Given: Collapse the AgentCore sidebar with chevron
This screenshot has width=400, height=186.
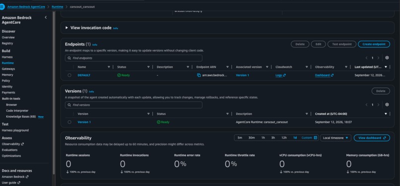Looking at the screenshot, I should [46, 17].
